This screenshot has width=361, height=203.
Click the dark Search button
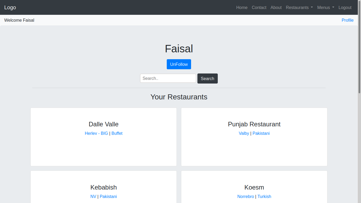point(207,79)
